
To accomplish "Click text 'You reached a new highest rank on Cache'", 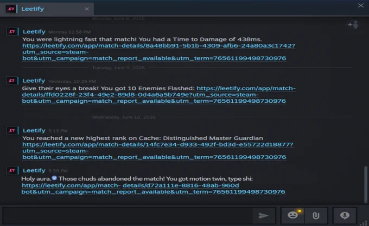I will 92,138.
